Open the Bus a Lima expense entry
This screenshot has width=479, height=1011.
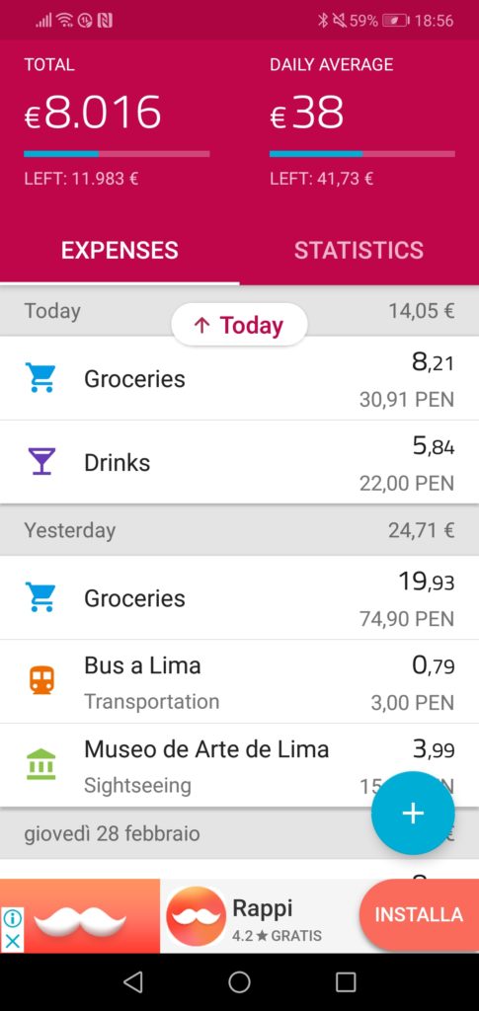(239, 681)
